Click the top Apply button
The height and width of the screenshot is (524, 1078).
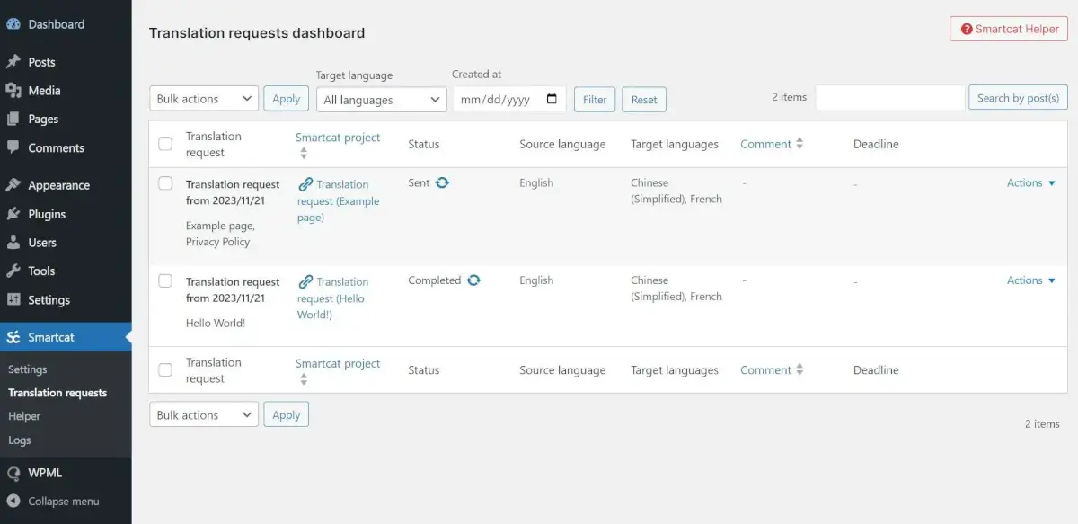pos(286,99)
